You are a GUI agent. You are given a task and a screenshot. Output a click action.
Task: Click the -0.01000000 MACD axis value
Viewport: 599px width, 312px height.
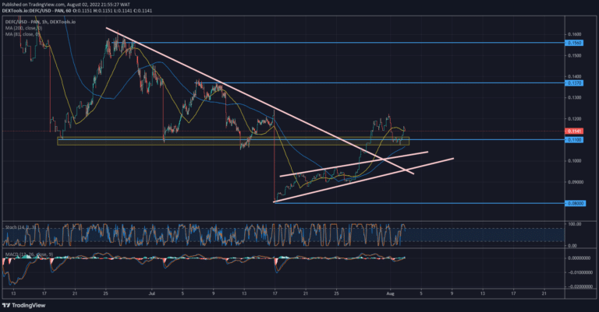(579, 272)
